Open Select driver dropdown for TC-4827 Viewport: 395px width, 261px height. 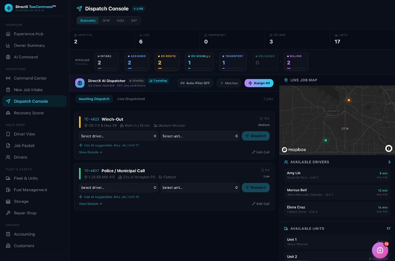pyautogui.click(x=118, y=187)
